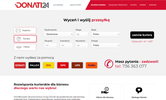
Task: Click the envelope icon in Koperta
Action: 18,31
